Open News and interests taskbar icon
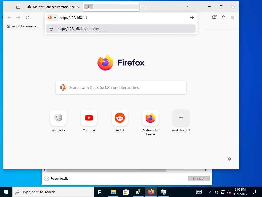Screen dimensions: 262x197 (199, 192)
